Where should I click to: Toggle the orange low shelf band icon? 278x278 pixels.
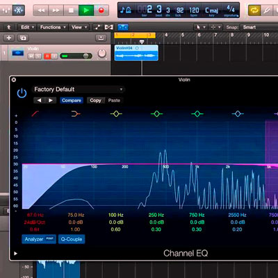(x=76, y=114)
